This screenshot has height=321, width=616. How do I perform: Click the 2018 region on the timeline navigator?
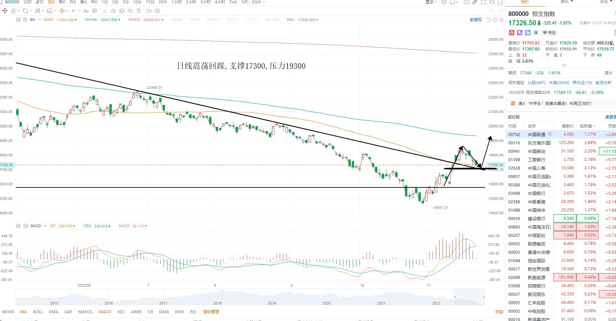[217, 303]
